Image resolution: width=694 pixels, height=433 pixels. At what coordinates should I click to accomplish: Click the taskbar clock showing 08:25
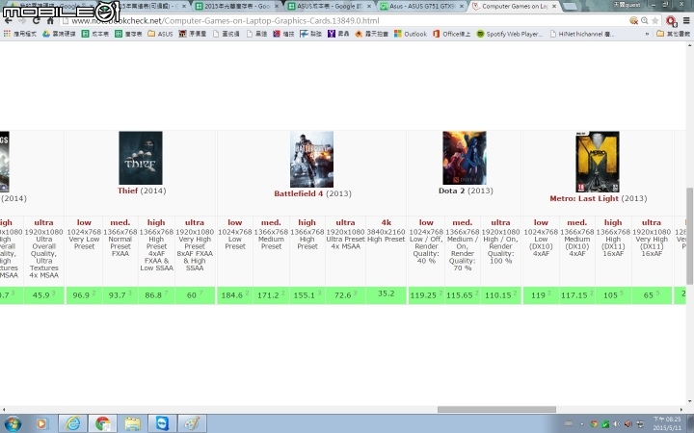tap(667, 423)
